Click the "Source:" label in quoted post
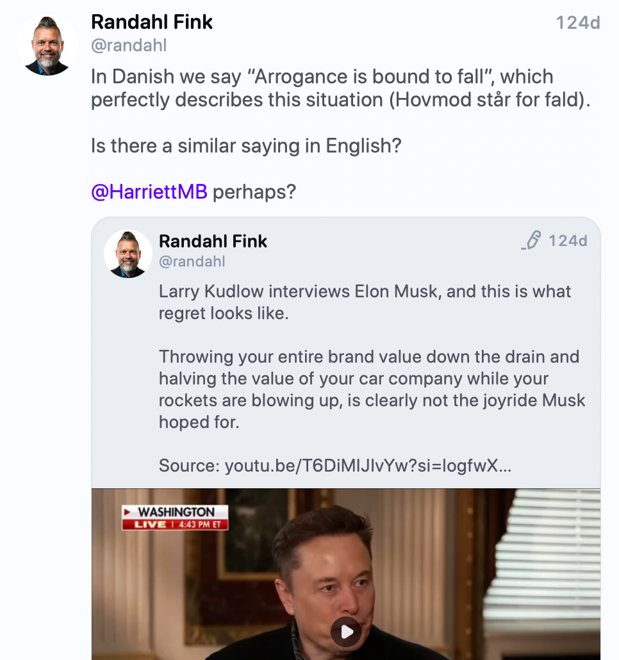619x660 pixels. [189, 466]
